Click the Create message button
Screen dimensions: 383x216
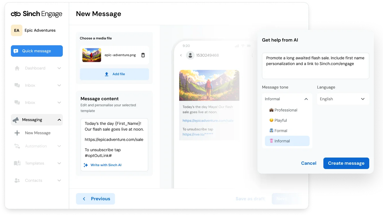coord(346,163)
